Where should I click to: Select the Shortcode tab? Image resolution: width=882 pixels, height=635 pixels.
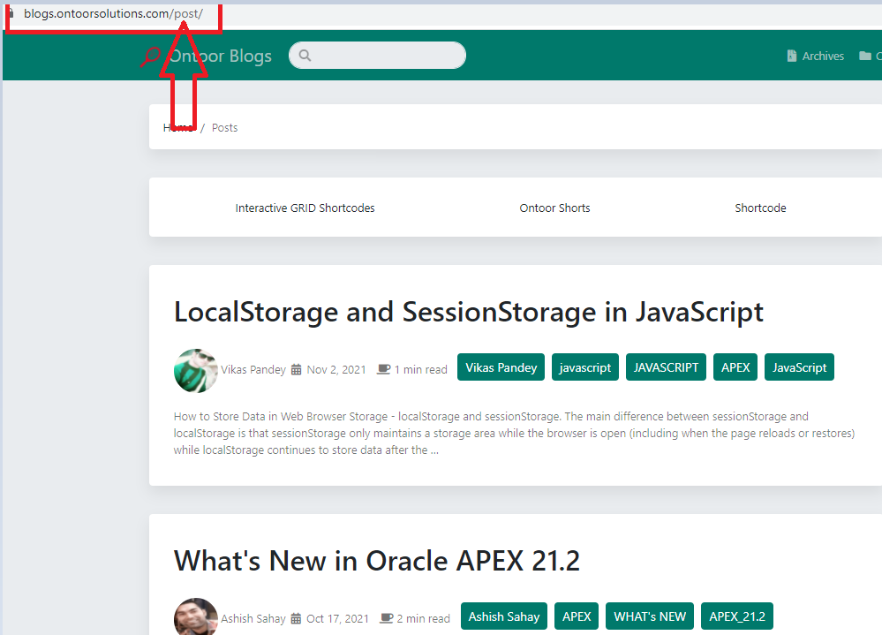(760, 208)
